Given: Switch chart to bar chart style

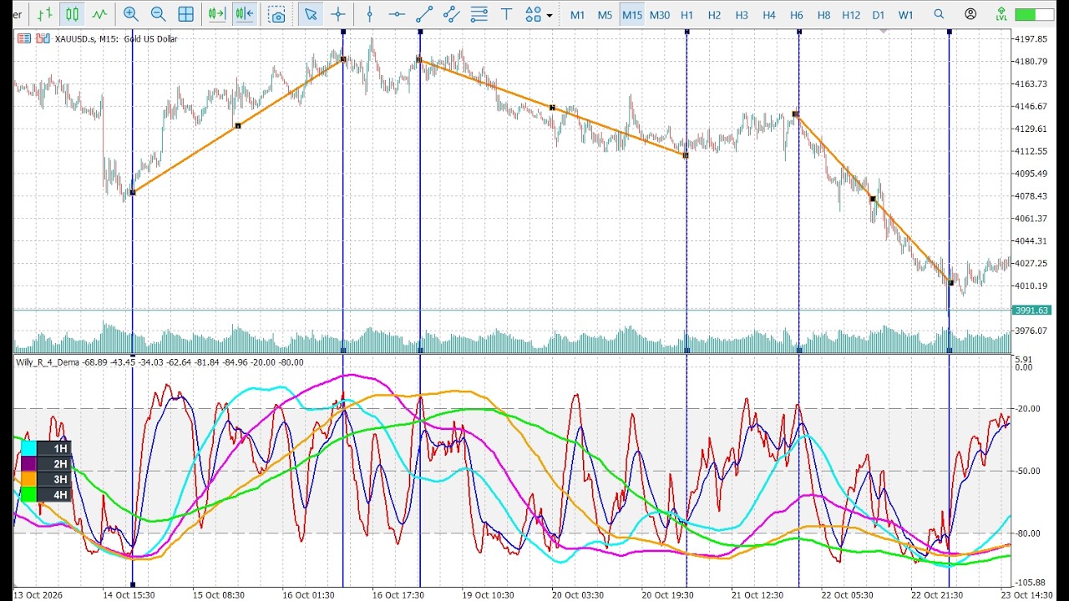Looking at the screenshot, I should click(x=45, y=14).
